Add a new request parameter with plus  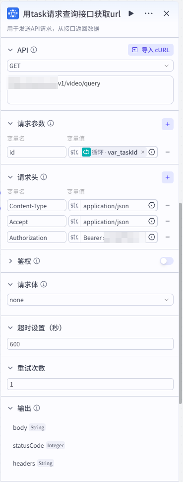[168, 124]
